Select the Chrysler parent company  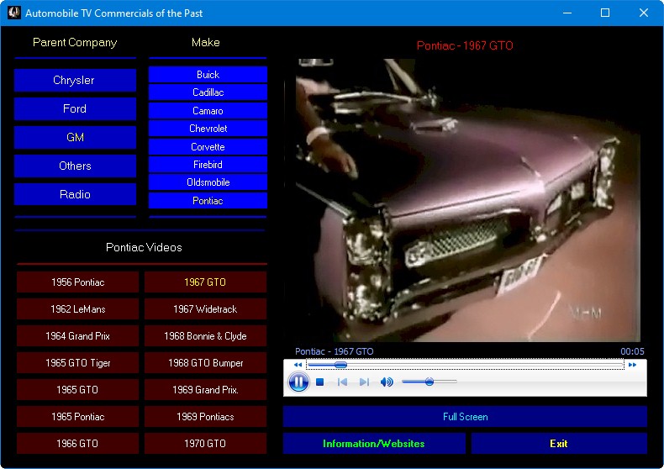click(x=75, y=80)
